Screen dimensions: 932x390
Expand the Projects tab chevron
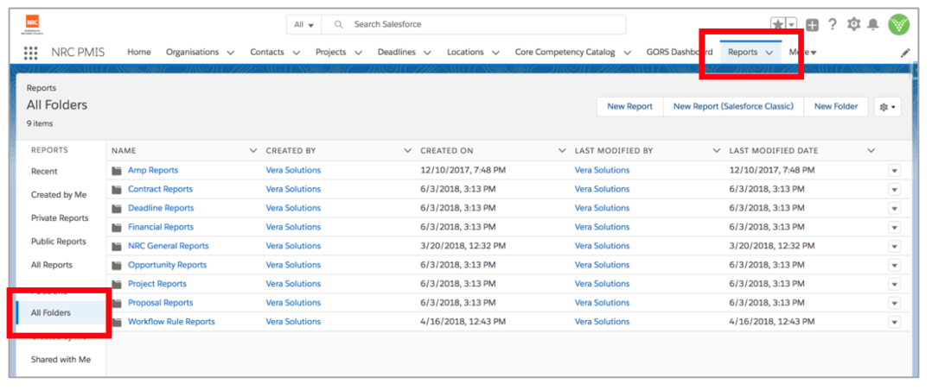click(359, 53)
